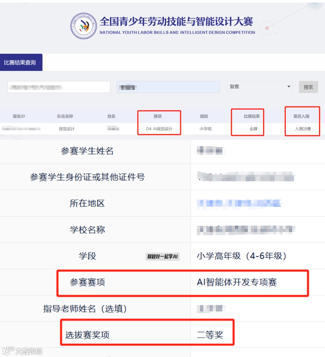Select the 二等奖 award value
Image resolution: width=325 pixels, height=357 pixels.
pos(210,335)
